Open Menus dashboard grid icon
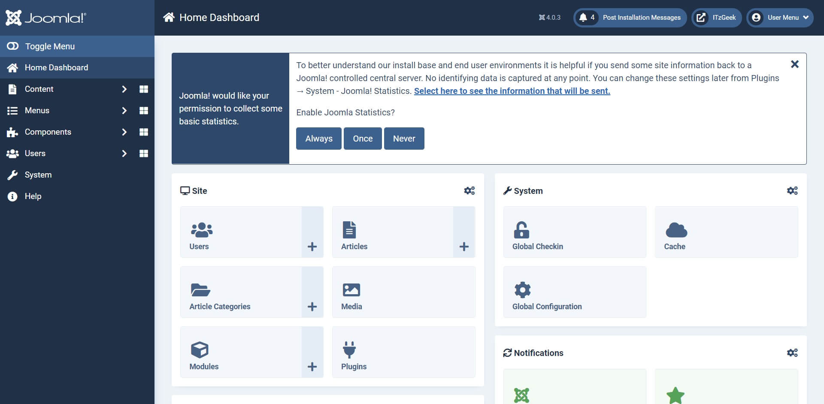Screen dimensions: 824x404 [144, 111]
